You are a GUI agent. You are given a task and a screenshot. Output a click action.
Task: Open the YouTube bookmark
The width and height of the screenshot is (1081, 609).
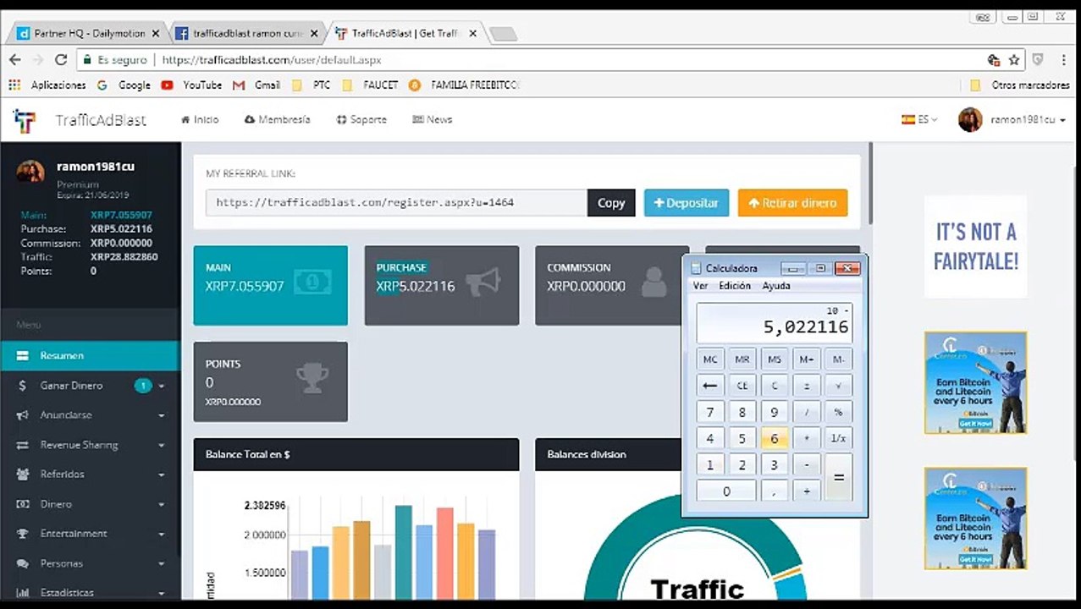coord(191,85)
